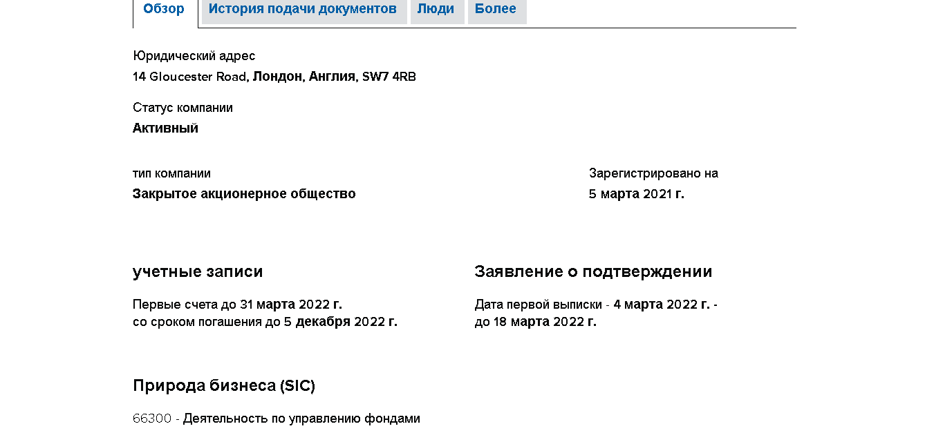Click Закрытое акционерное общество text
Image resolution: width=925 pixels, height=442 pixels.
click(244, 194)
